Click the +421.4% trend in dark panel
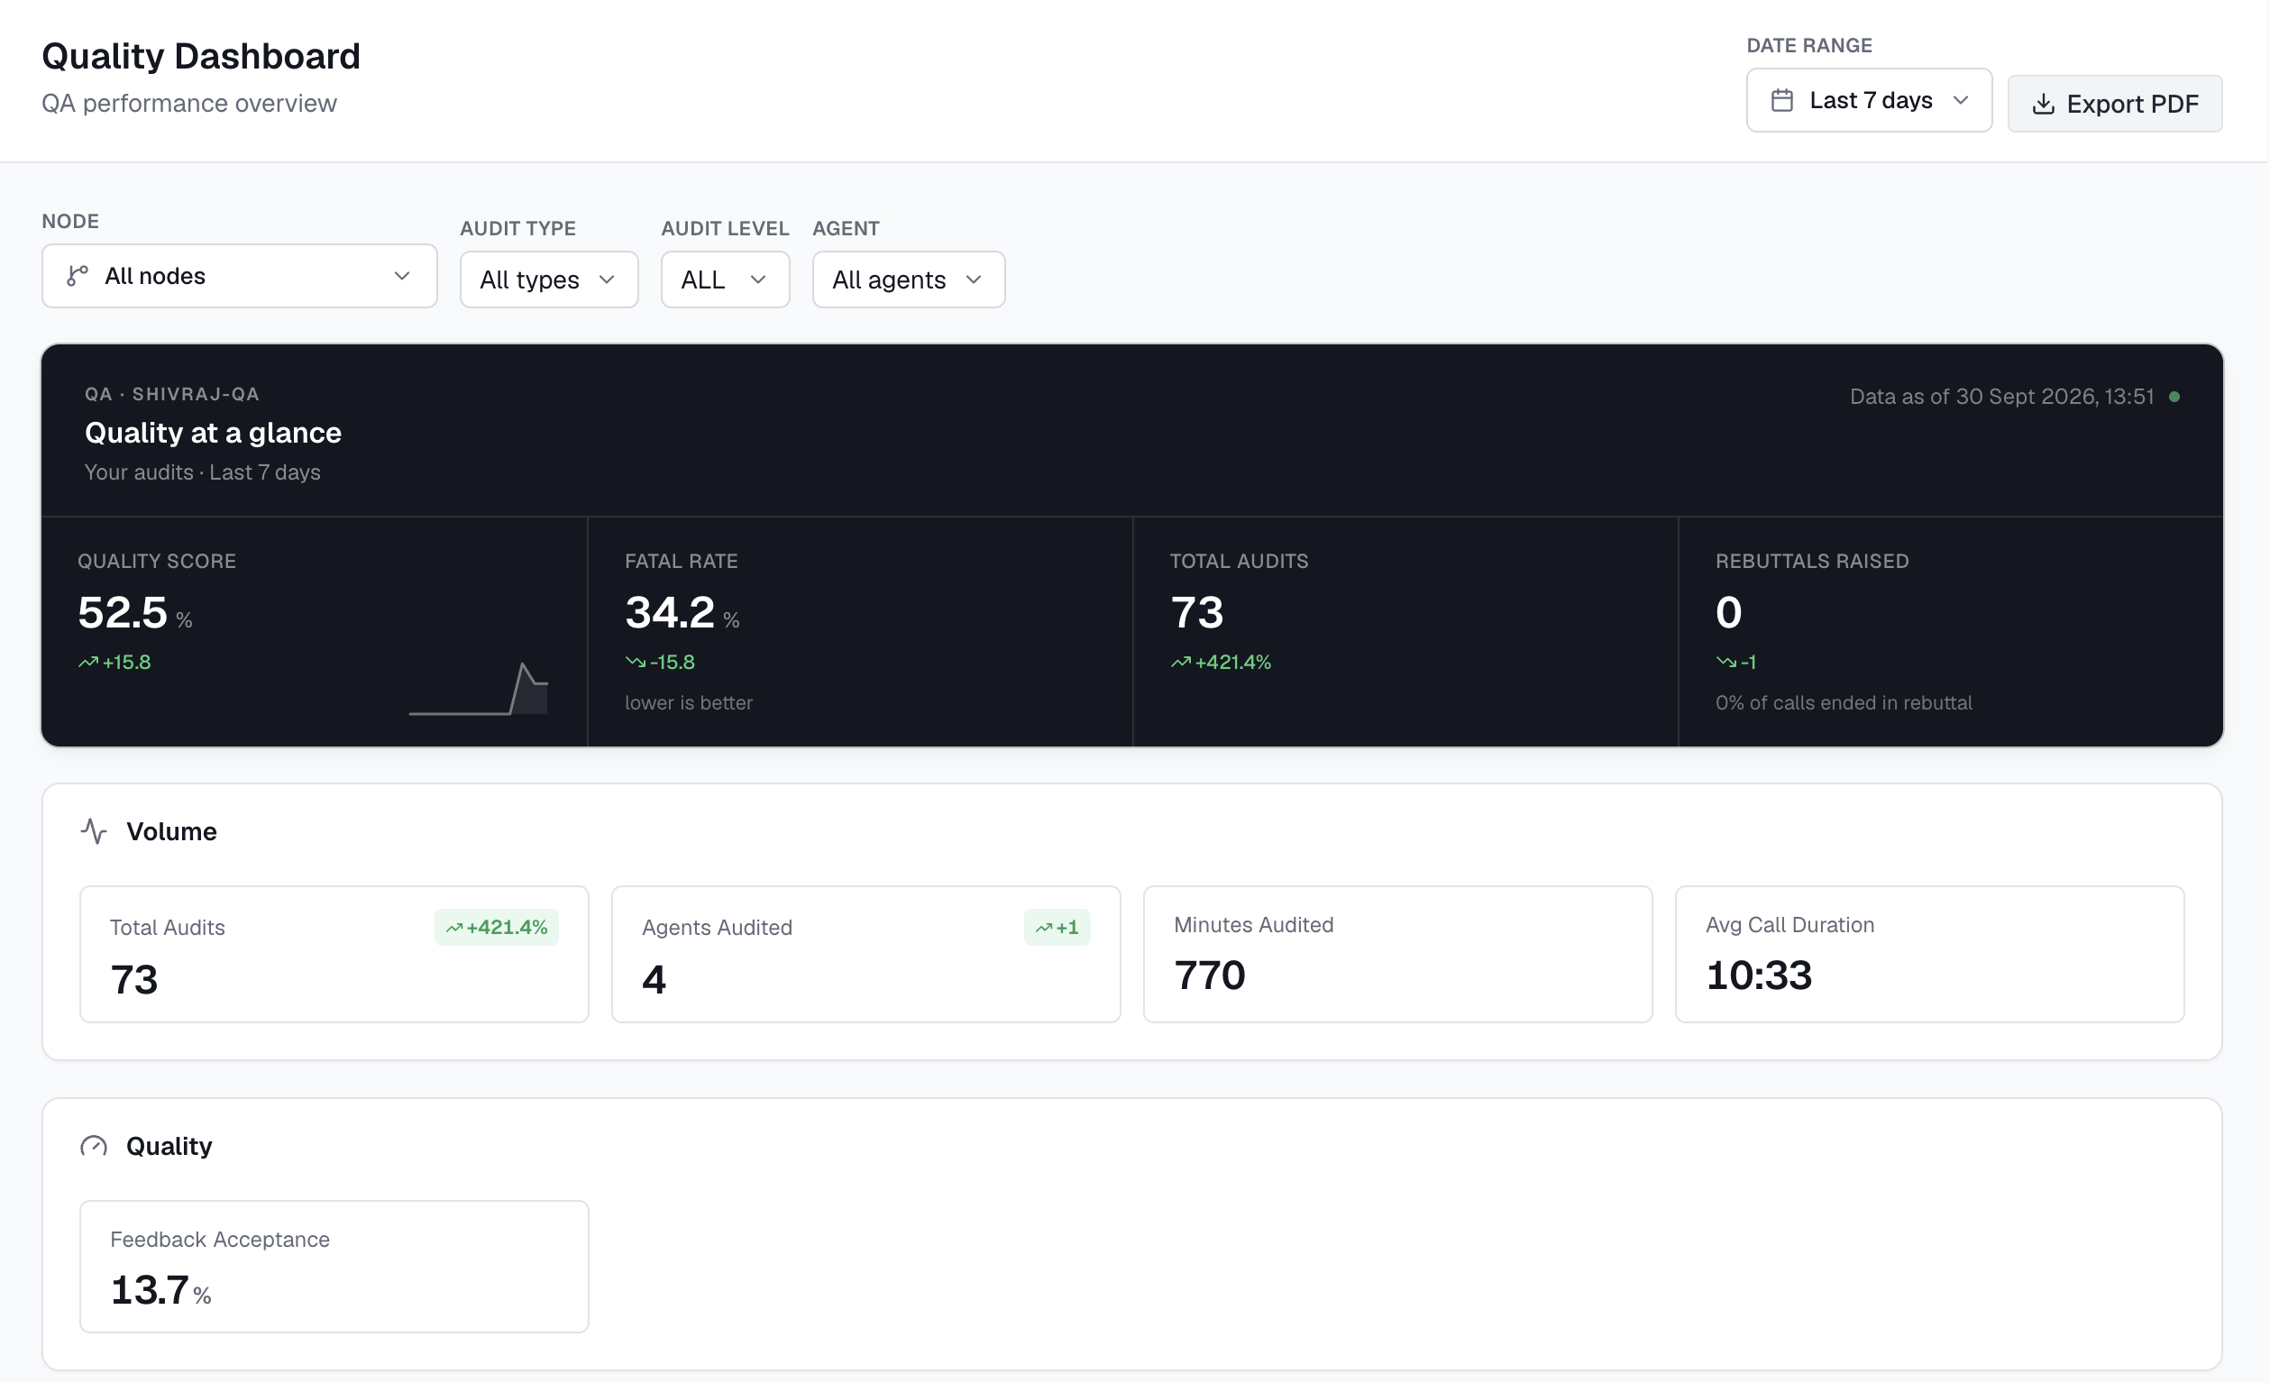Screen dimensions: 2270x1383 (x=1221, y=663)
